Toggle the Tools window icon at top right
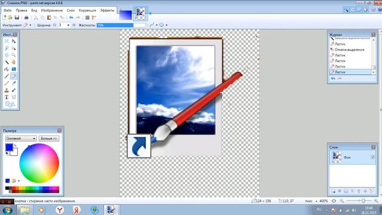This screenshot has width=382, height=215. click(346, 10)
